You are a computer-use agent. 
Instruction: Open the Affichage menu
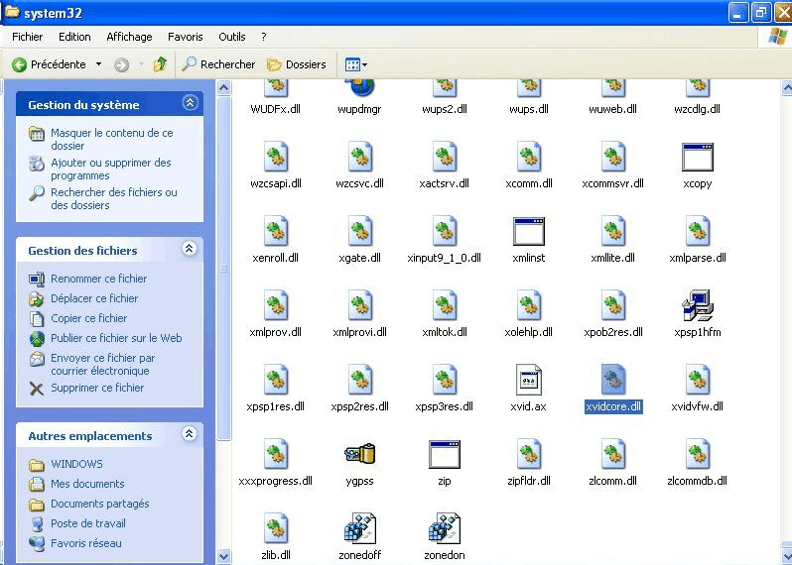point(129,37)
